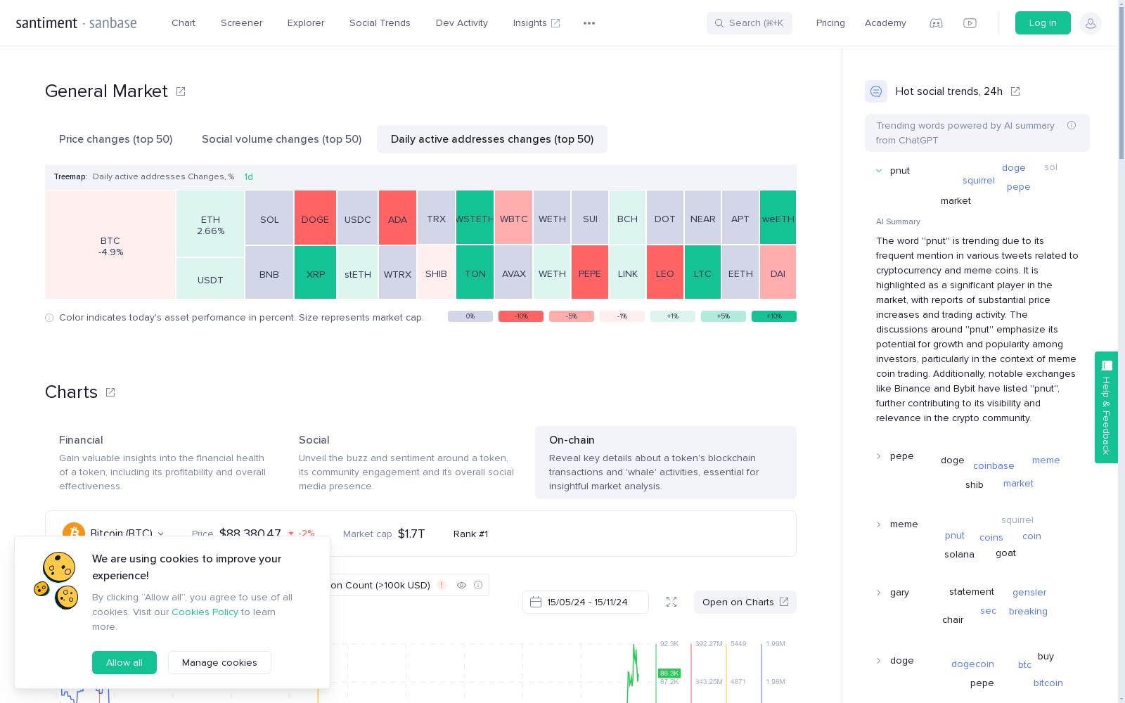This screenshot has height=703, width=1125.
Task: Collapse the pnut trend summary
Action: 879,171
